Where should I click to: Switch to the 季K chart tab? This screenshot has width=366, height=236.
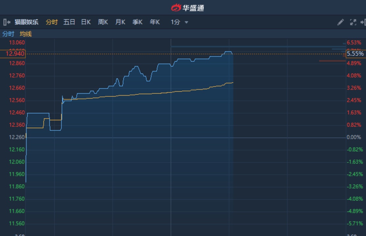[x=137, y=22]
